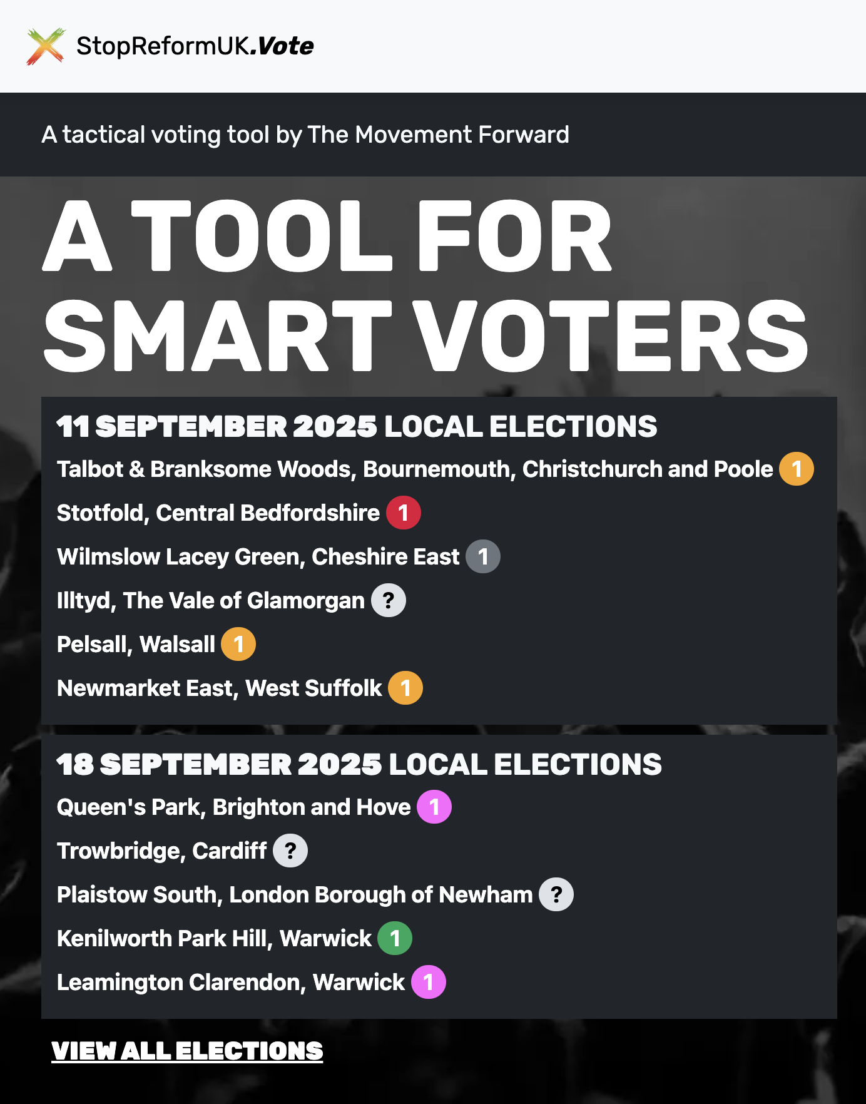
Task: Click red badge next to Stotfold
Action: 403,513
